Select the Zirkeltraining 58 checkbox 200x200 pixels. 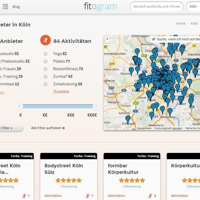(46, 84)
